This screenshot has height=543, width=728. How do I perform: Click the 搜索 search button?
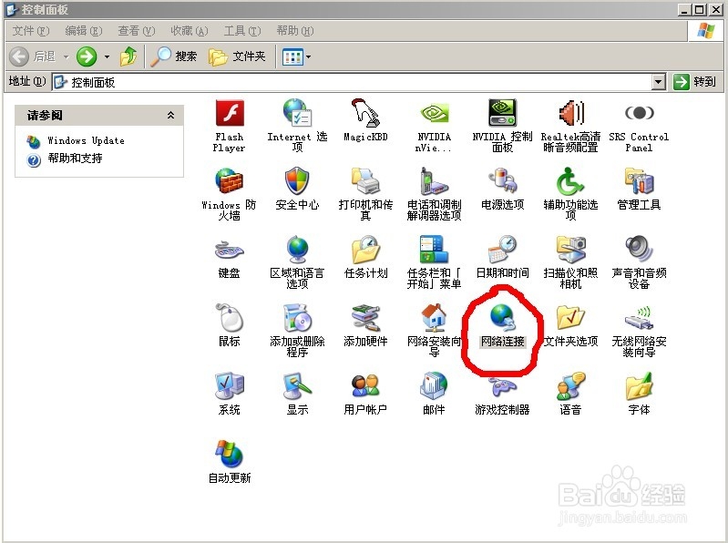174,56
